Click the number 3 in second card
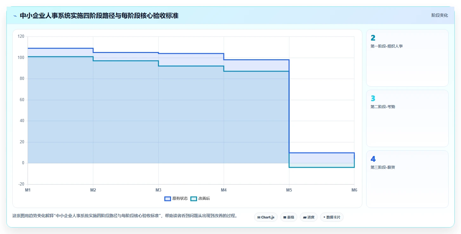Screen dimensions: 461x234 (x=373, y=99)
